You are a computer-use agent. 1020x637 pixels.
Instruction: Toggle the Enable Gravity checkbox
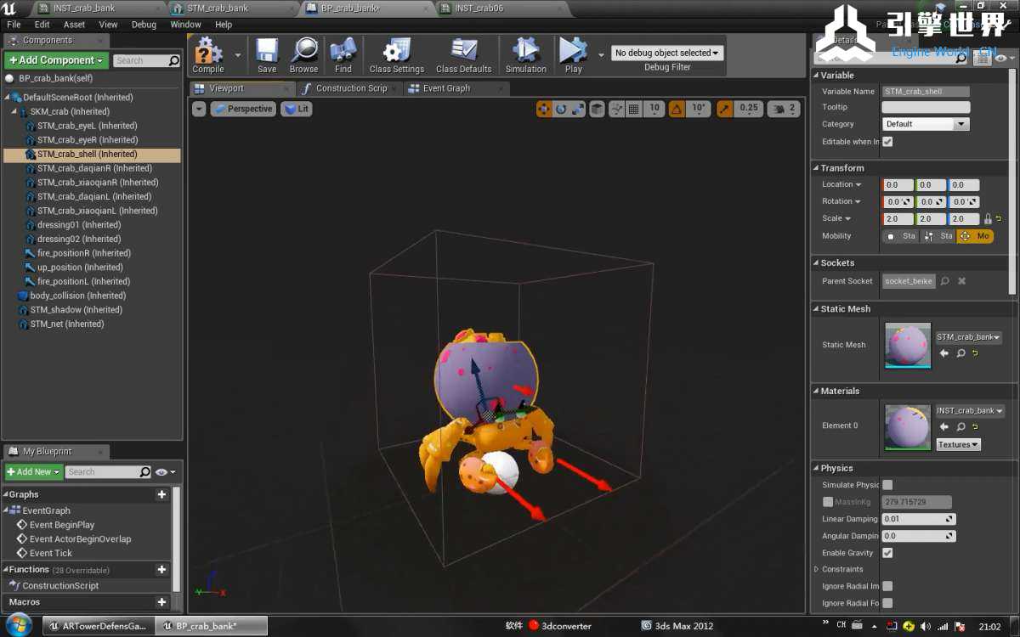point(887,553)
